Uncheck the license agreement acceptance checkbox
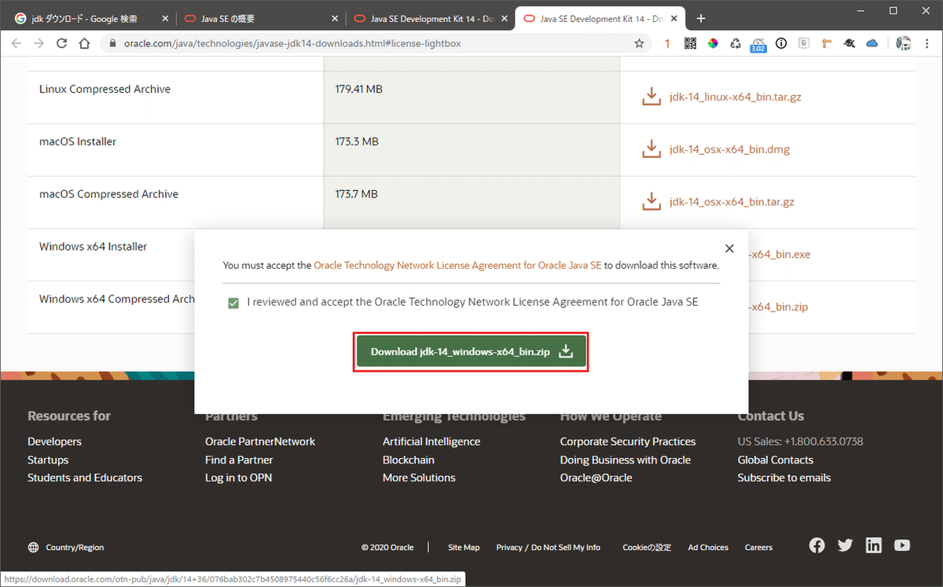This screenshot has width=943, height=587. 233,303
